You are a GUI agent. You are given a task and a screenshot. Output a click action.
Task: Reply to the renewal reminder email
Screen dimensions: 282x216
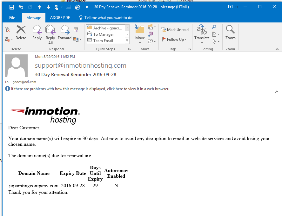[37, 33]
